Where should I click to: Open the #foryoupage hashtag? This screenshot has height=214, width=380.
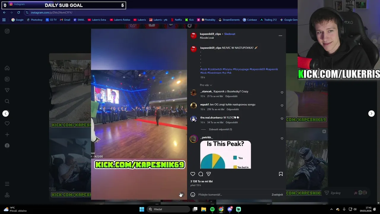click(x=241, y=69)
